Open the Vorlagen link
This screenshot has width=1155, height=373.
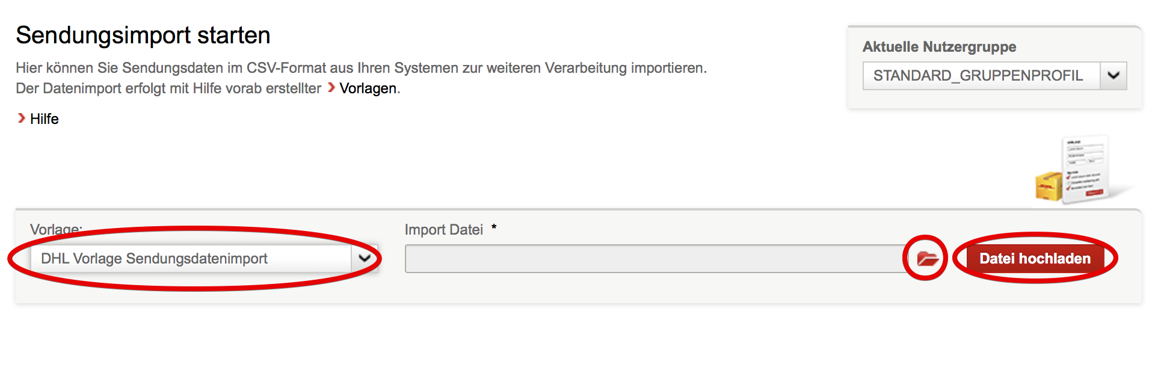click(368, 88)
